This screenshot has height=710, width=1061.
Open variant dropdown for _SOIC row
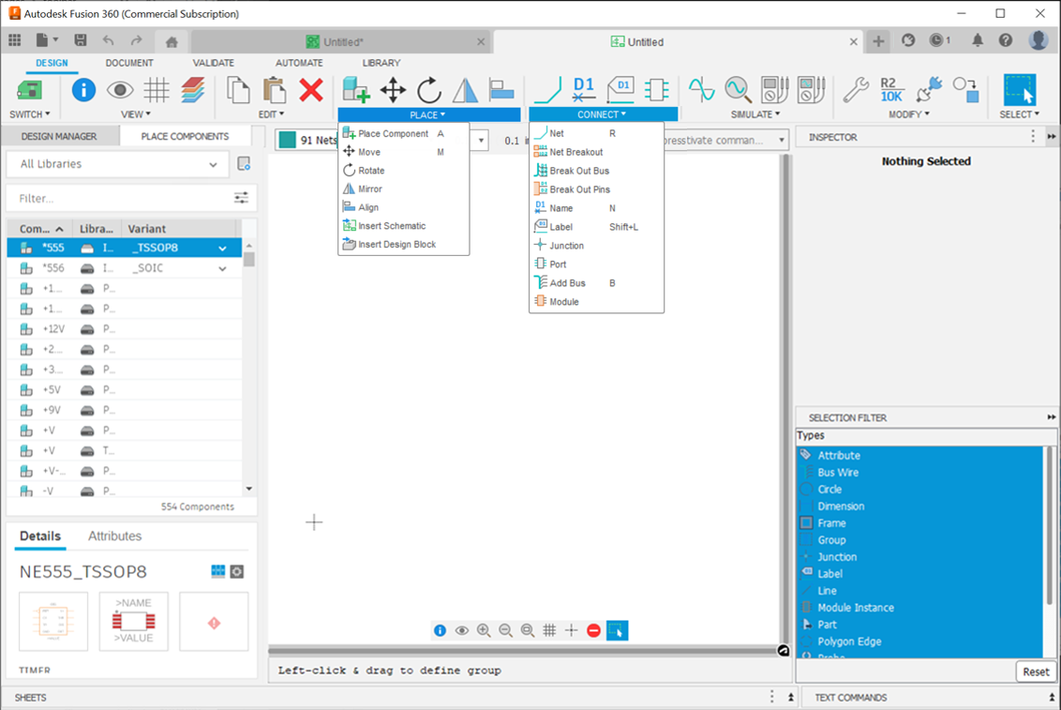tap(223, 268)
